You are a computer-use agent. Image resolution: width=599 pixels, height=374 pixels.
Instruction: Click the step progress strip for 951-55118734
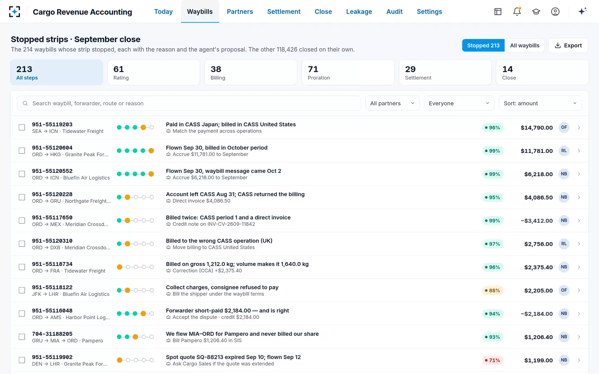[x=135, y=267]
